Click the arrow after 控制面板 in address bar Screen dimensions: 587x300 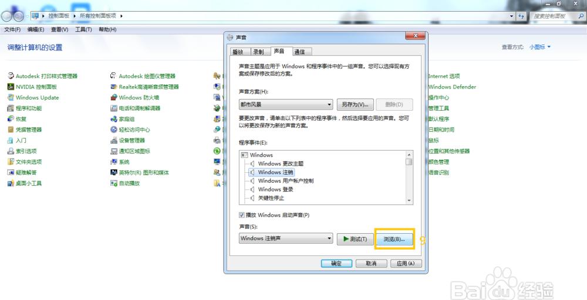74,16
